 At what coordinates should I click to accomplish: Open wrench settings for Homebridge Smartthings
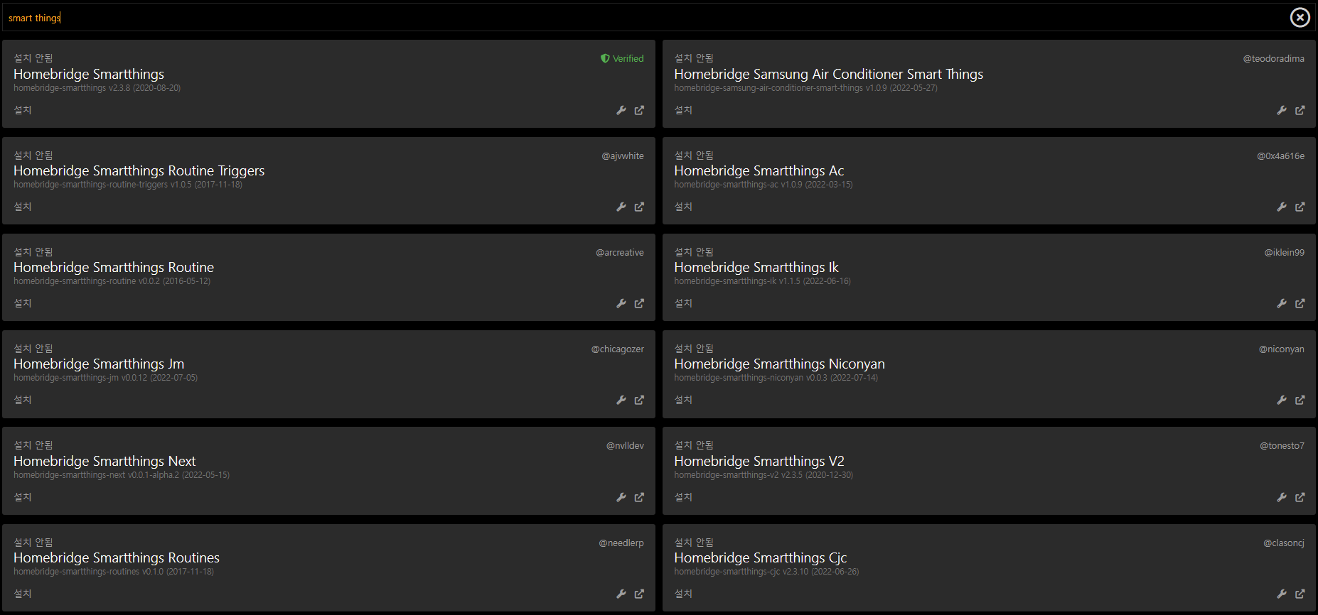(621, 110)
